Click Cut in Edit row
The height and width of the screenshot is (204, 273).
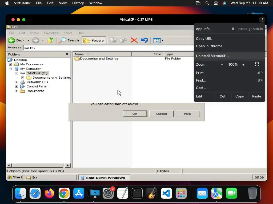tap(223, 96)
